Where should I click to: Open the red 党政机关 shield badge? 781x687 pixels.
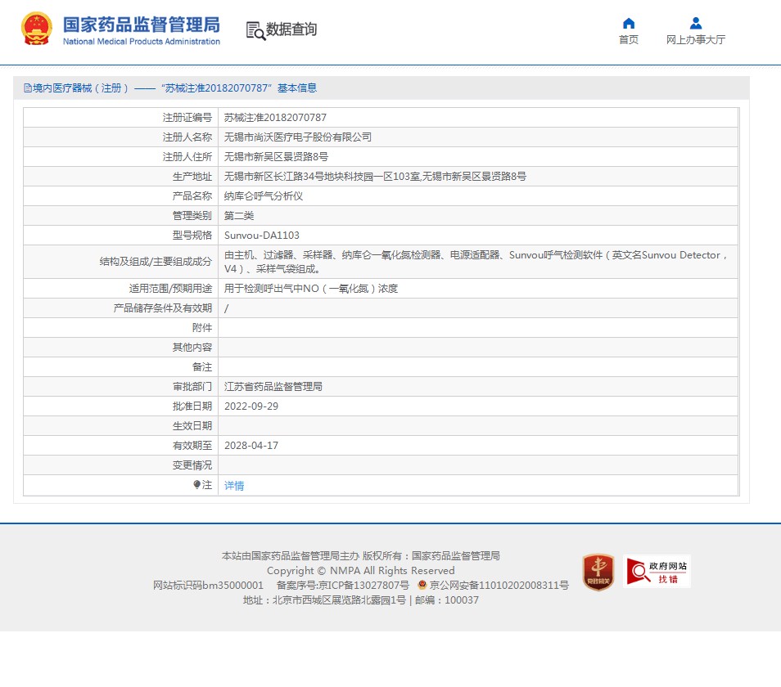598,572
